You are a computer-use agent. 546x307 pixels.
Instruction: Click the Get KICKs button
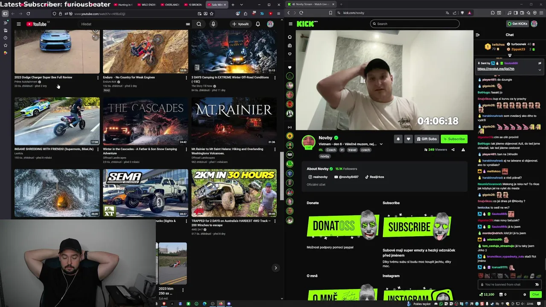point(517,24)
